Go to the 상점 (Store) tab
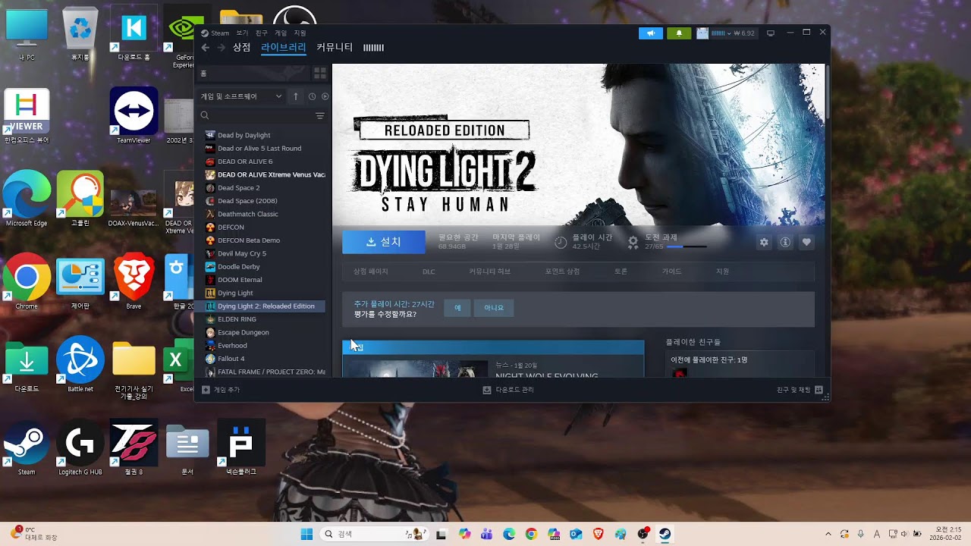The image size is (971, 546). coord(241,47)
